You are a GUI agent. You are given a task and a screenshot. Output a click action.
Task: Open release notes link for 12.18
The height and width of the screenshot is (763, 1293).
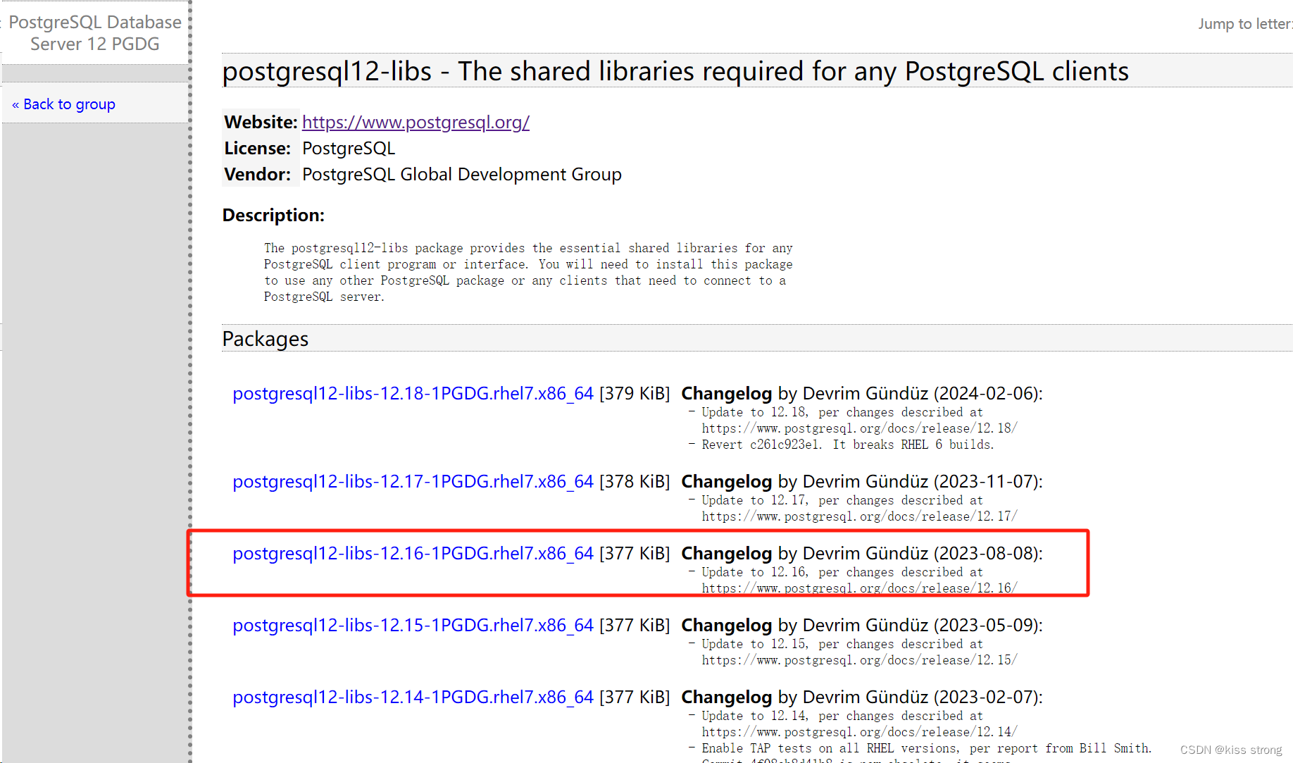click(x=858, y=428)
